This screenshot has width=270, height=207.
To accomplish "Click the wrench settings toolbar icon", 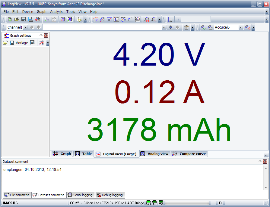I will point(47,20).
